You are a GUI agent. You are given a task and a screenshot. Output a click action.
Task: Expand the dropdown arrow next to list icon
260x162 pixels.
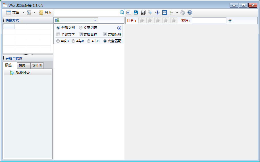(177, 13)
